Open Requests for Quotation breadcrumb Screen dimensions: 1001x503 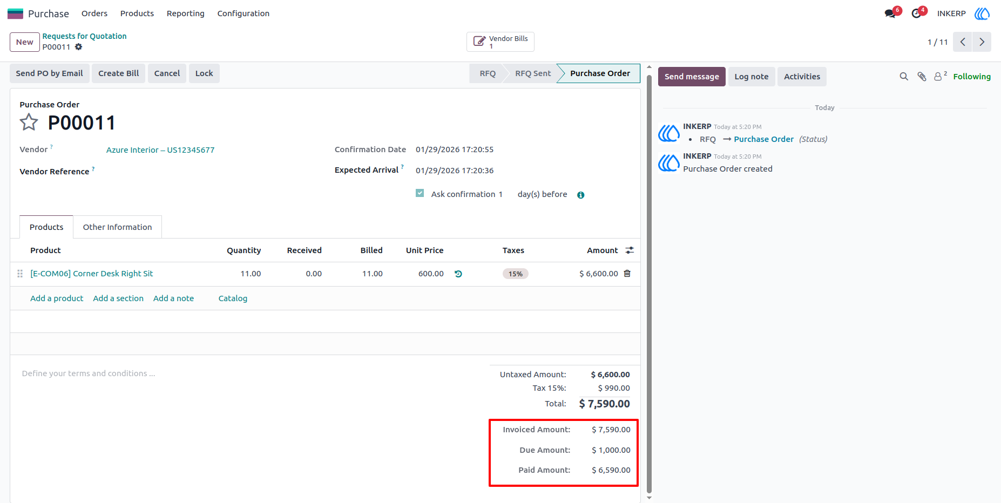coord(85,36)
